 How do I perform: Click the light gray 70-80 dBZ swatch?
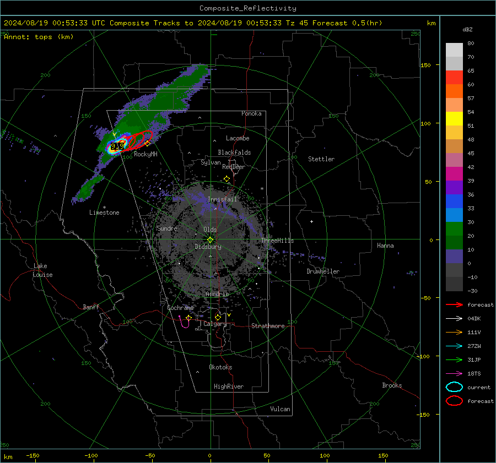[x=454, y=50]
